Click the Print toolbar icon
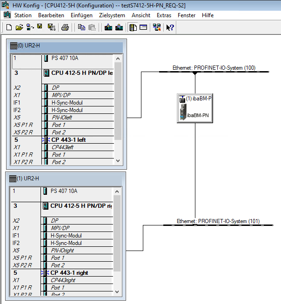 click(x=65, y=27)
